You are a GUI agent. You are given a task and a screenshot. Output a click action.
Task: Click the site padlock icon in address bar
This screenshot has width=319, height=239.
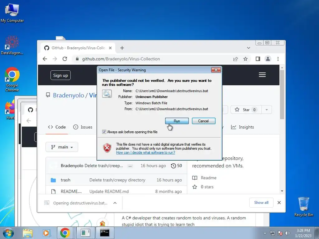tap(77, 59)
